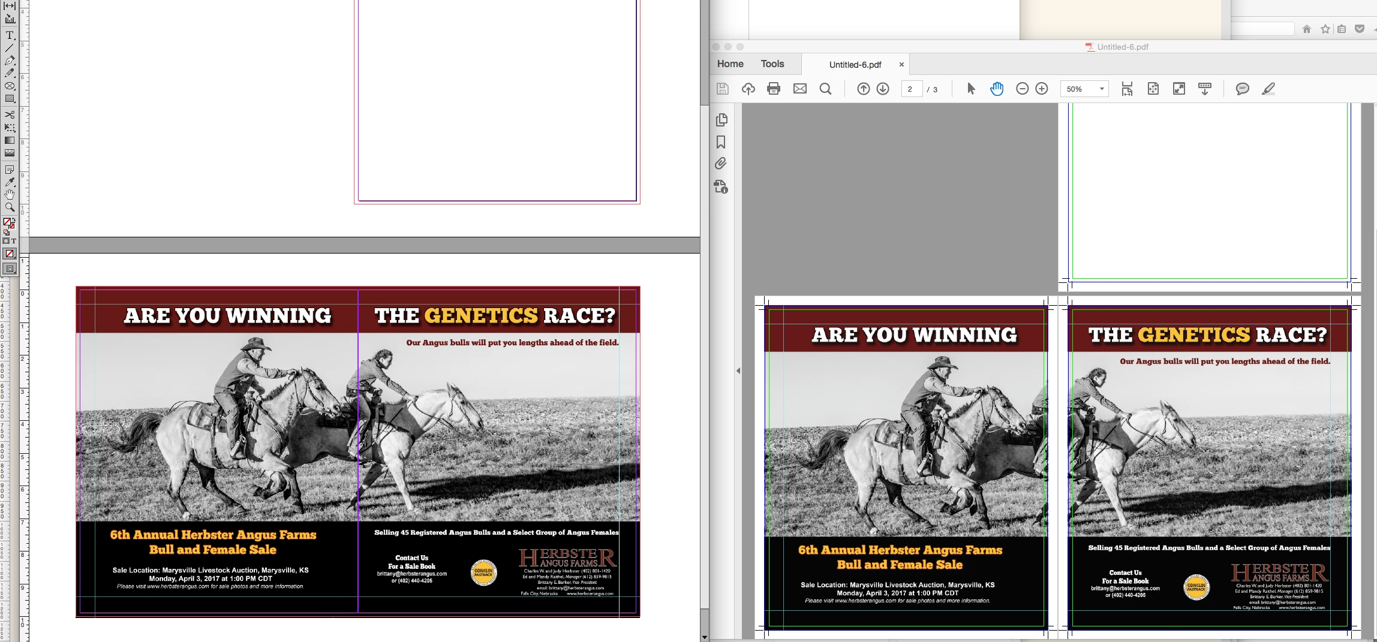Screen dimensions: 1377x642
Task: Select the Type tool in InDesign
Action: (10, 35)
